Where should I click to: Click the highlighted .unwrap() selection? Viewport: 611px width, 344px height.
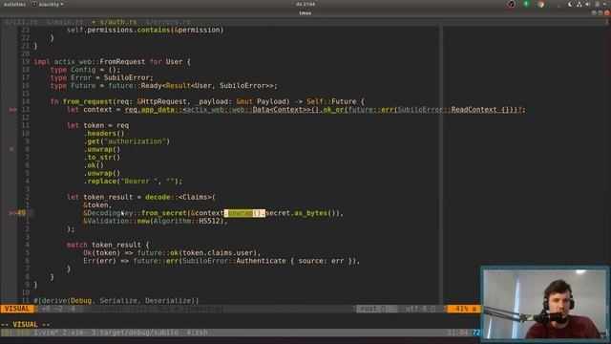(x=244, y=213)
